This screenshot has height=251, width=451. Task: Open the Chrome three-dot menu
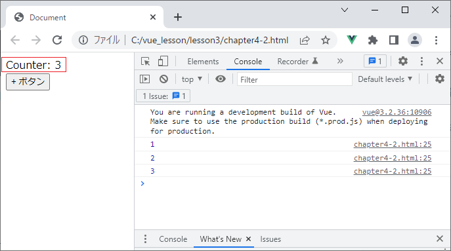(436, 40)
